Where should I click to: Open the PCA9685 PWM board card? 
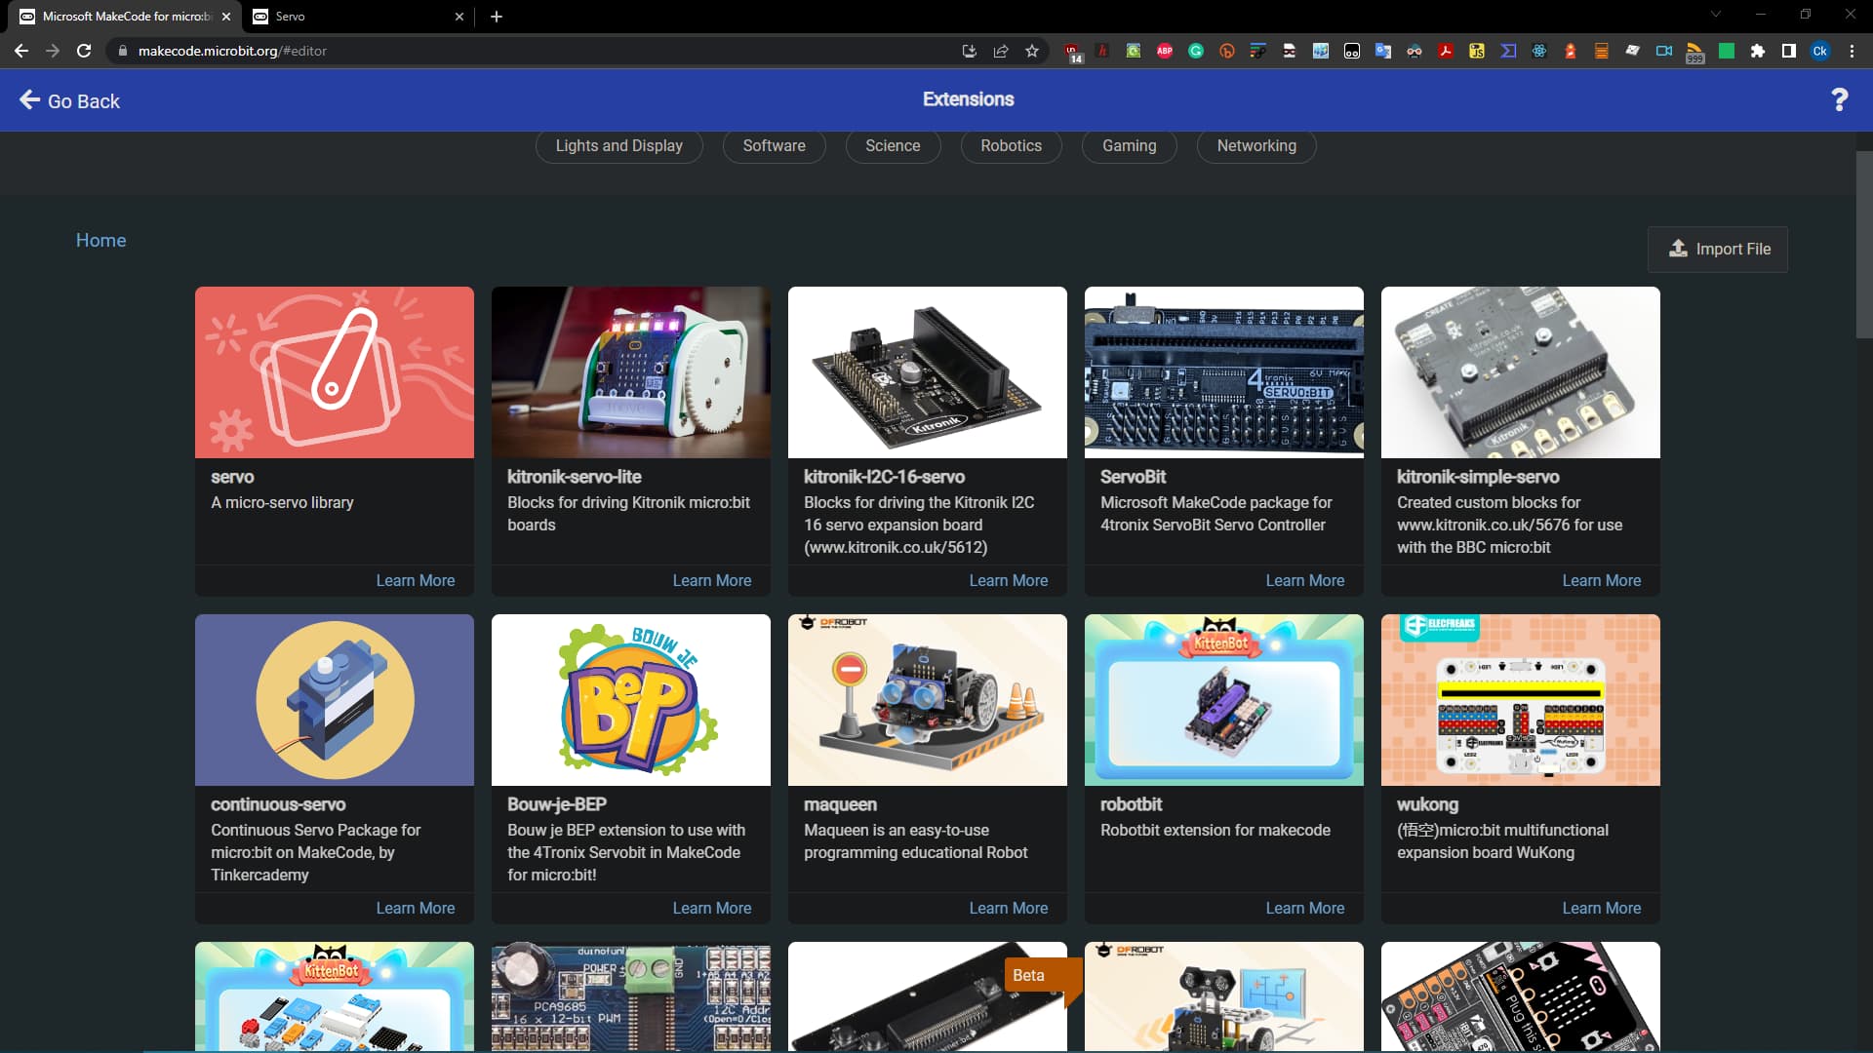tap(631, 996)
